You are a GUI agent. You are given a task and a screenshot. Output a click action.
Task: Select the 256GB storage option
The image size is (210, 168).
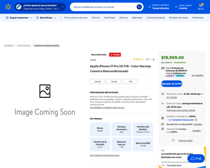tap(97, 81)
